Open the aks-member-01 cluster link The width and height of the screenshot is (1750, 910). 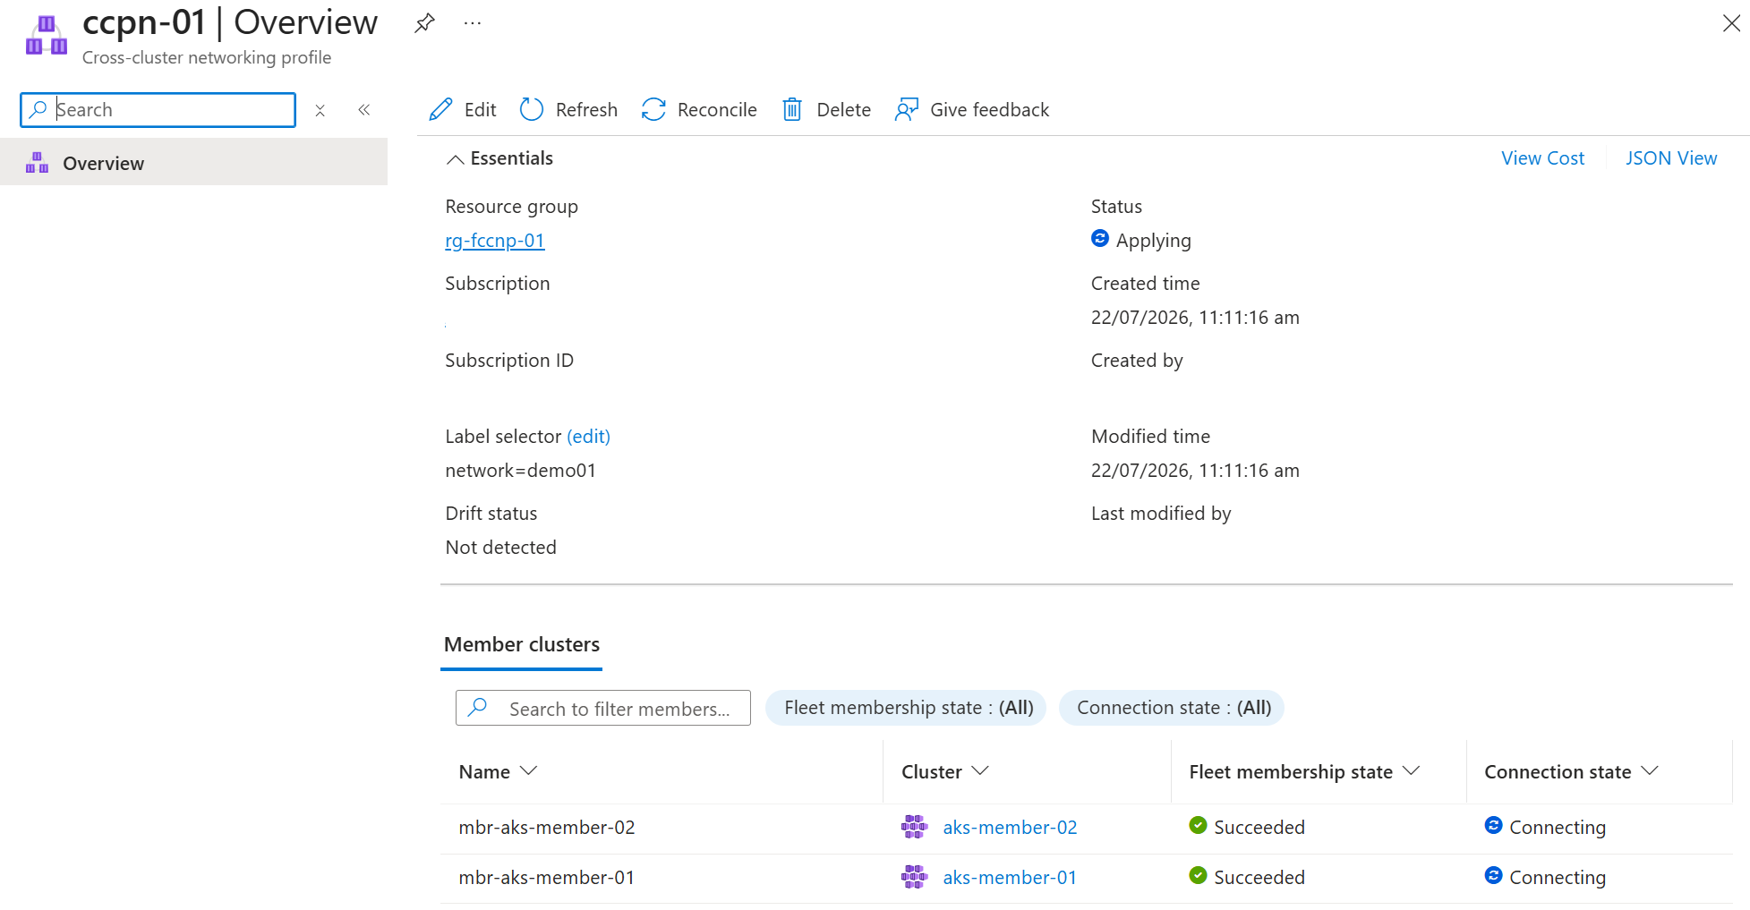coord(1010,878)
